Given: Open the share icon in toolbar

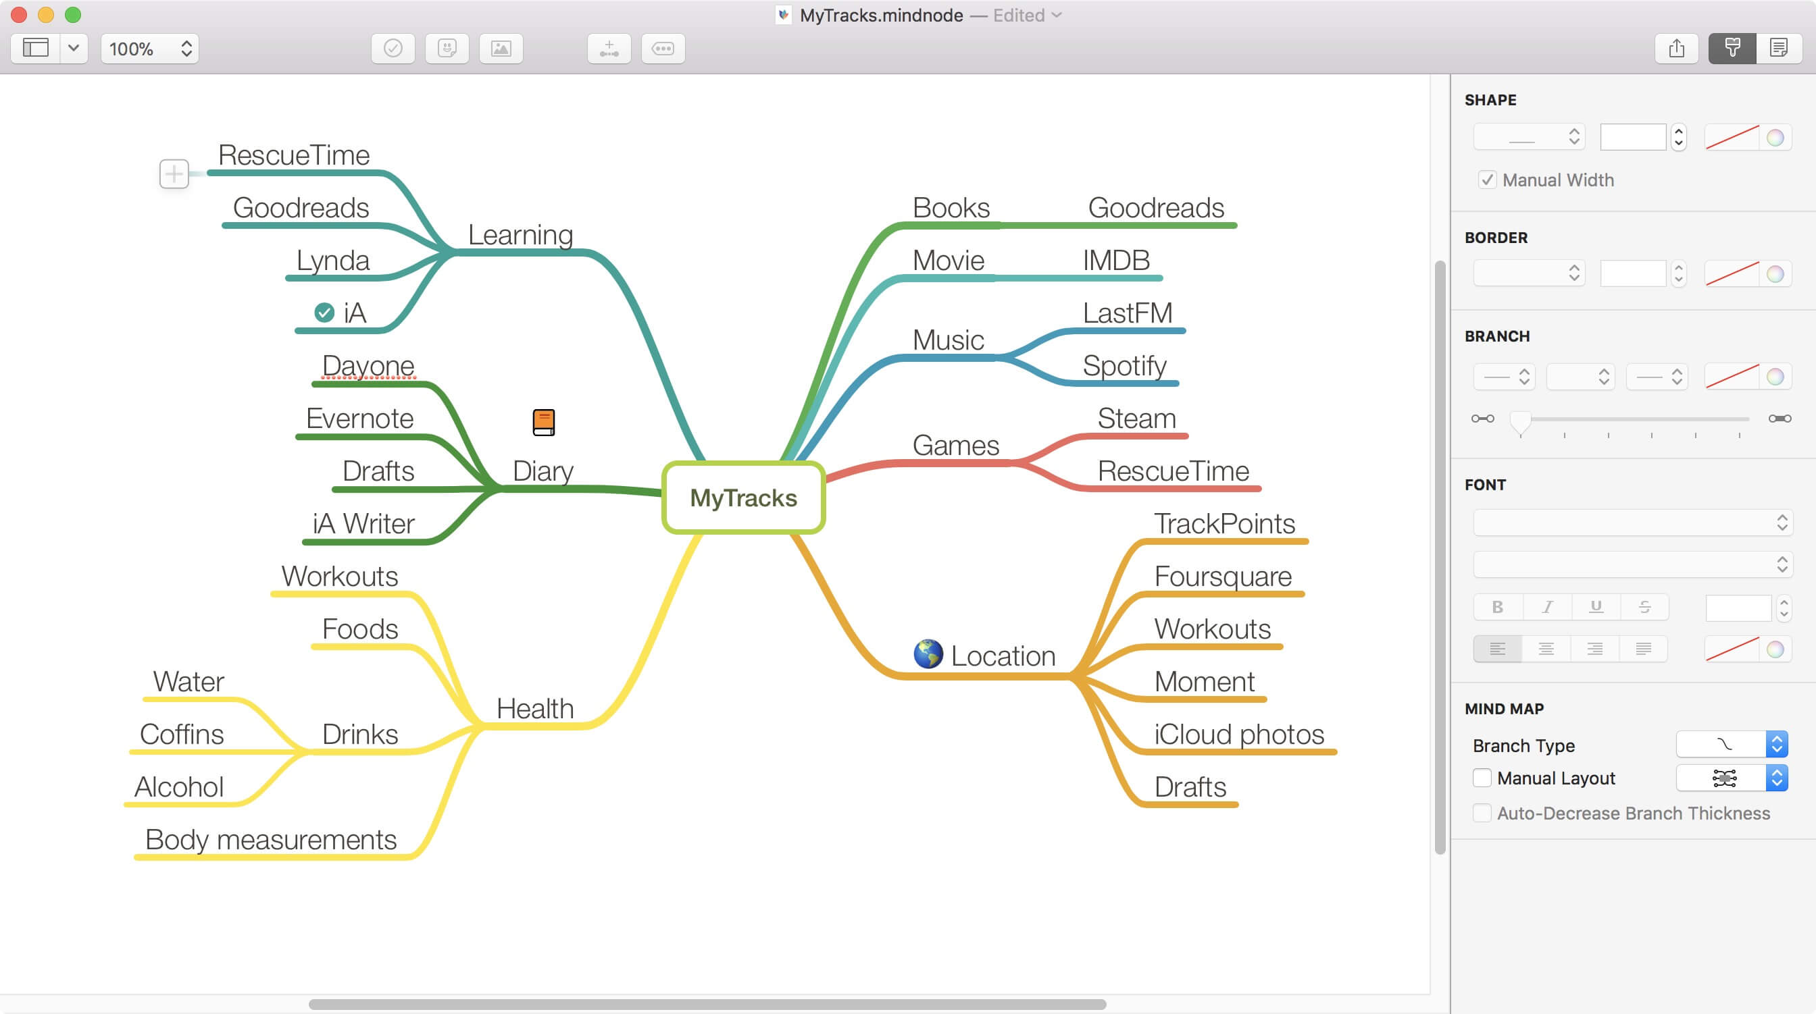Looking at the screenshot, I should coord(1676,49).
